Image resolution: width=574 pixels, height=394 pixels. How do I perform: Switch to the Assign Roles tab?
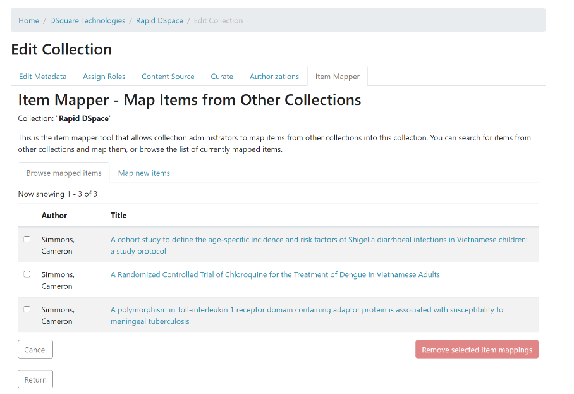point(104,77)
